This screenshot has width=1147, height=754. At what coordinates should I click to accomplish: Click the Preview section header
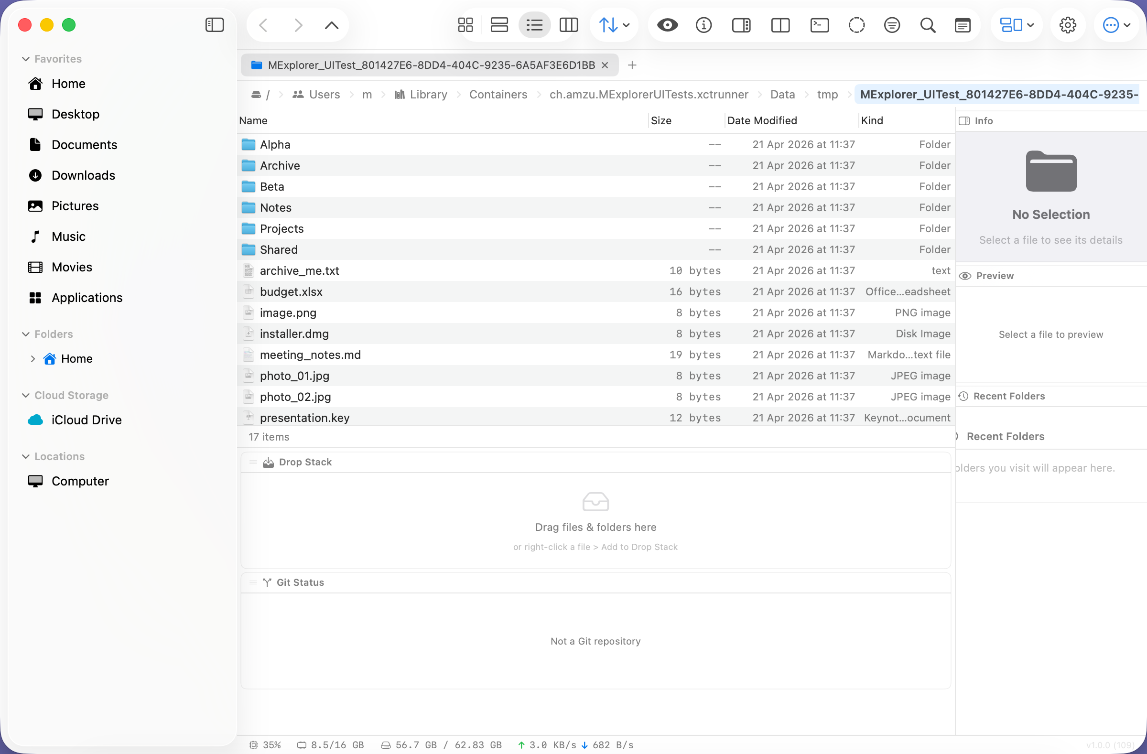(x=1050, y=276)
